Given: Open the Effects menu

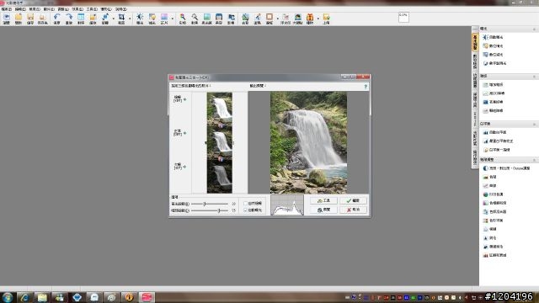Looking at the screenshot, I should [x=77, y=9].
